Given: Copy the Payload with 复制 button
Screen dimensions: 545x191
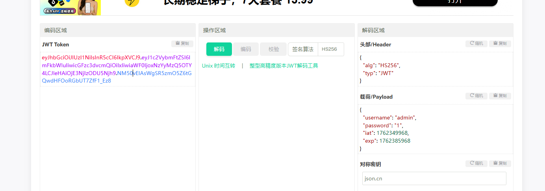Looking at the screenshot, I should click(x=500, y=96).
